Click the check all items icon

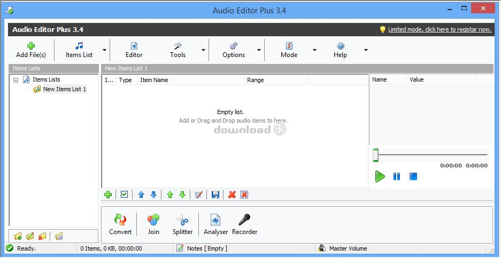point(124,194)
